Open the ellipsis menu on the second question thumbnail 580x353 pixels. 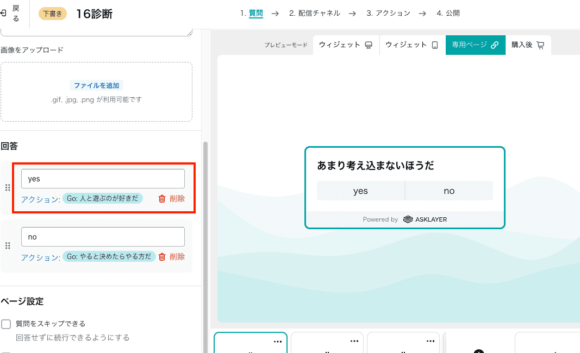pyautogui.click(x=354, y=341)
